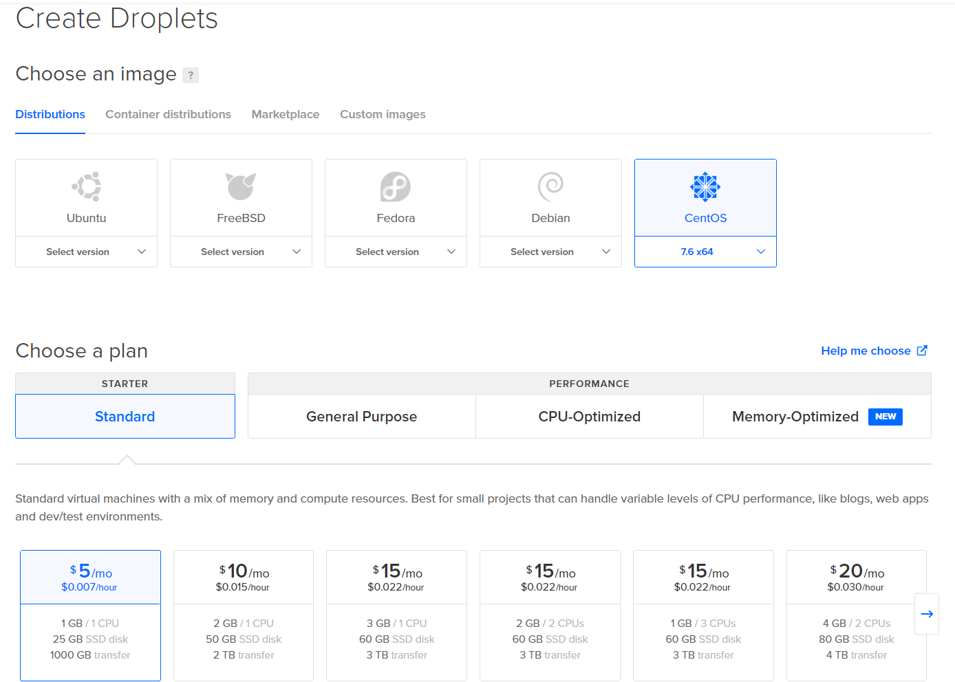Choose the $20/mo 4 GB plan
The height and width of the screenshot is (682, 955).
click(x=856, y=615)
